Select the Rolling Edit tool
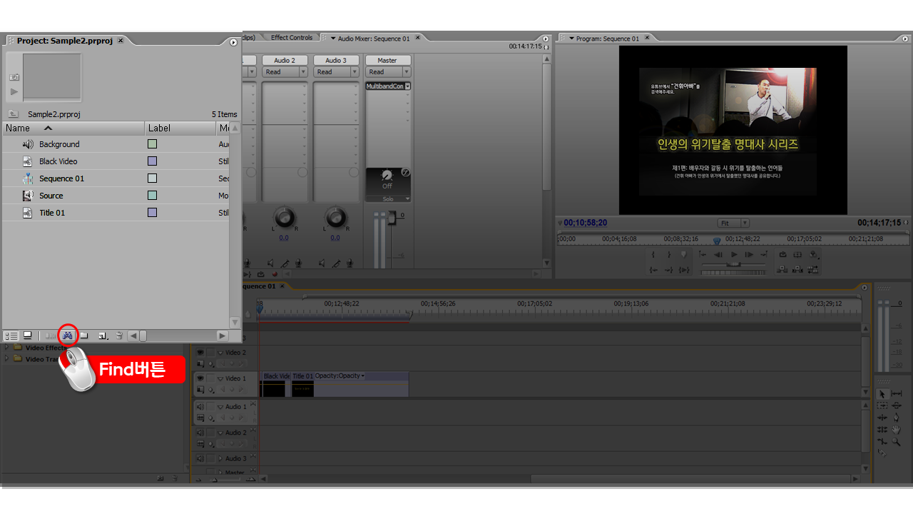913x514 pixels. [x=882, y=429]
